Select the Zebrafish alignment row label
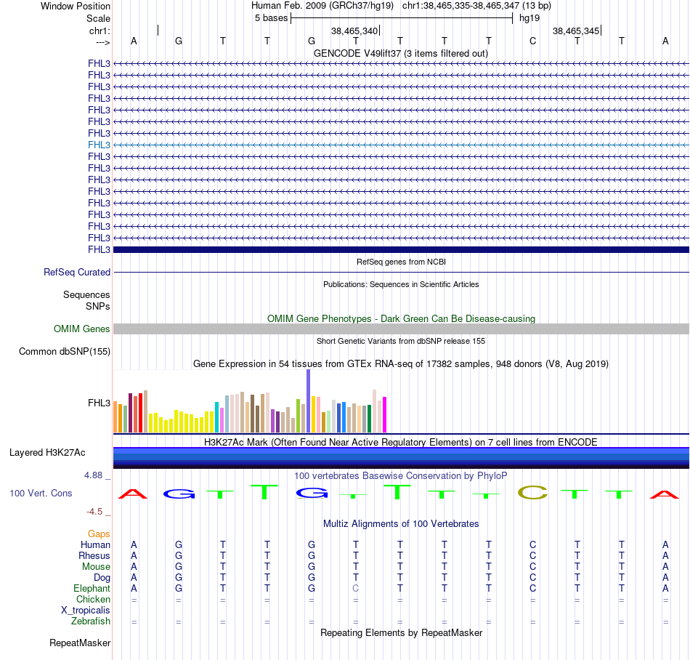The width and height of the screenshot is (690, 660). (91, 621)
